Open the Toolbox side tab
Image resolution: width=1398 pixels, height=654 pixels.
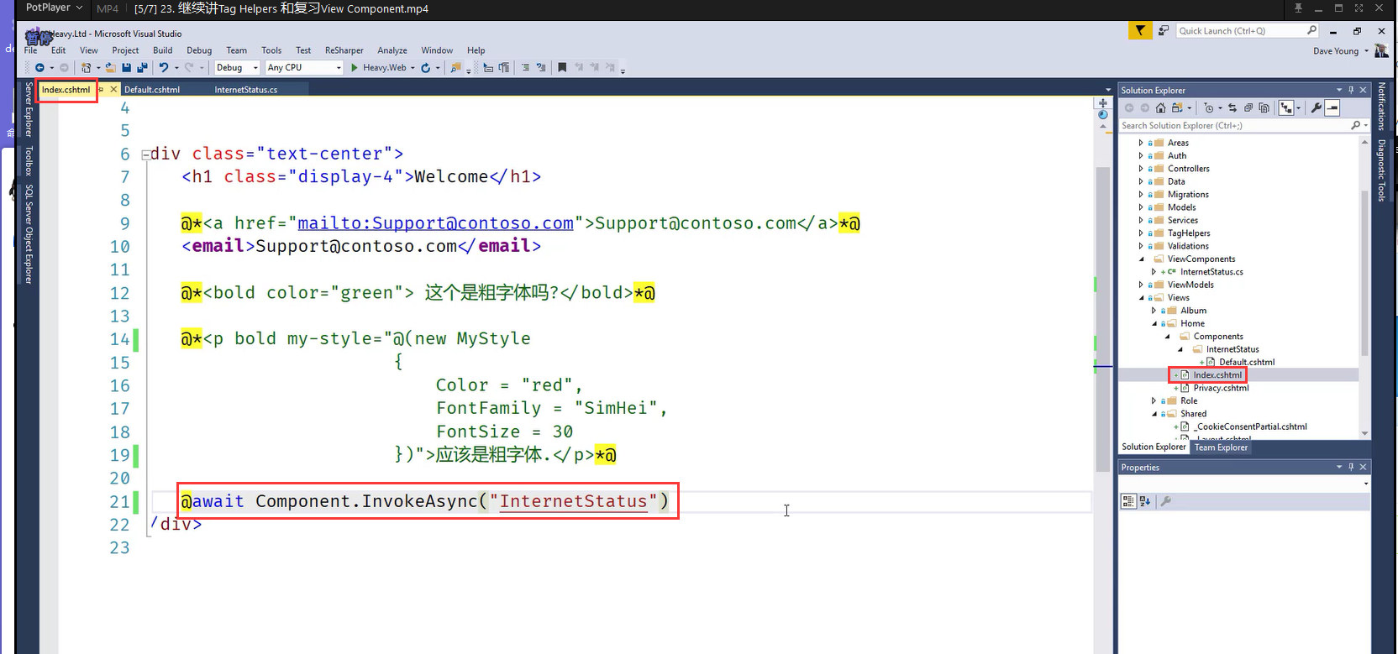(29, 160)
